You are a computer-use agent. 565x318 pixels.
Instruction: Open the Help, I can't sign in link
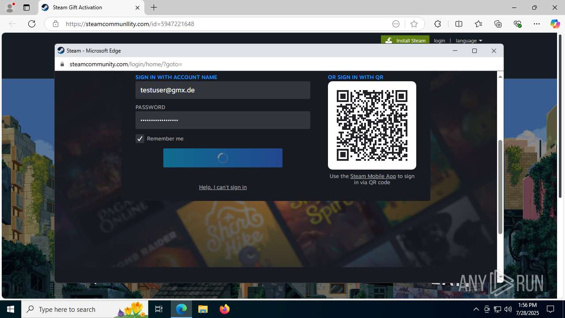coord(223,187)
